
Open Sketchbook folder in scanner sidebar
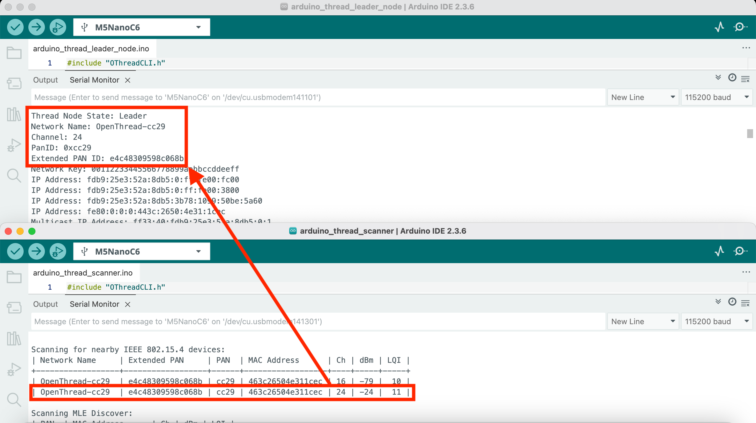click(x=14, y=277)
